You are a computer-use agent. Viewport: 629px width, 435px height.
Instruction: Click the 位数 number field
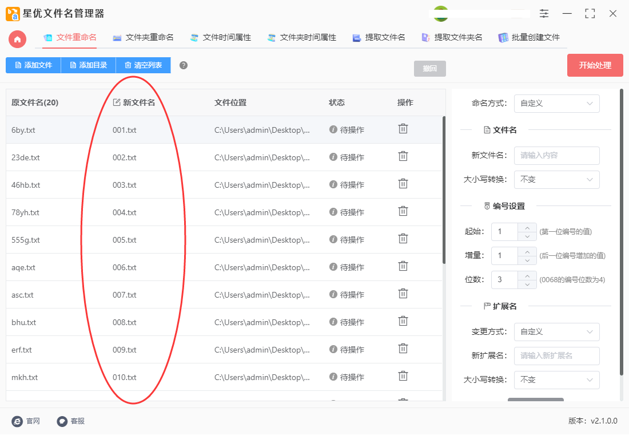505,280
